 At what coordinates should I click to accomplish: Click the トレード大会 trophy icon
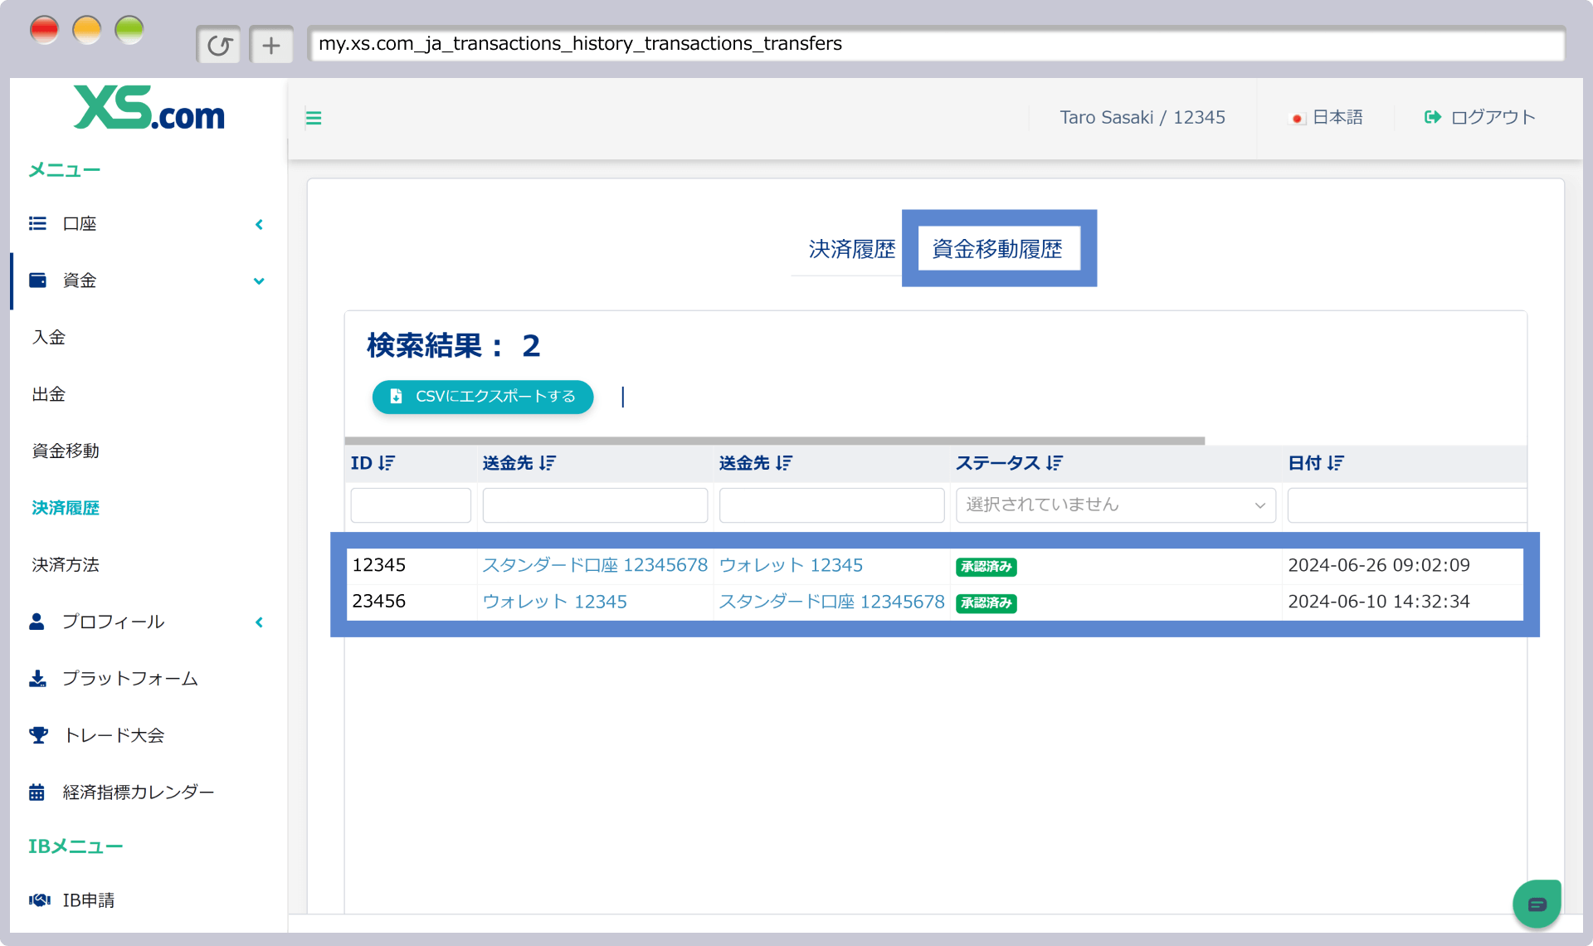(38, 735)
